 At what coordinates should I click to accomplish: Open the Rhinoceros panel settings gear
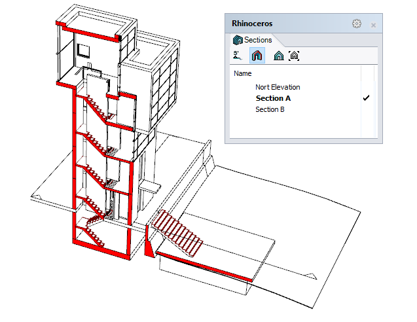tap(357, 24)
